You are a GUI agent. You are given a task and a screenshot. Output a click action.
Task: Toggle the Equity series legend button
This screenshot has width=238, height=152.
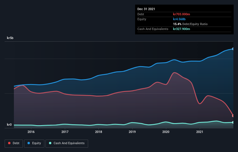click(34, 143)
